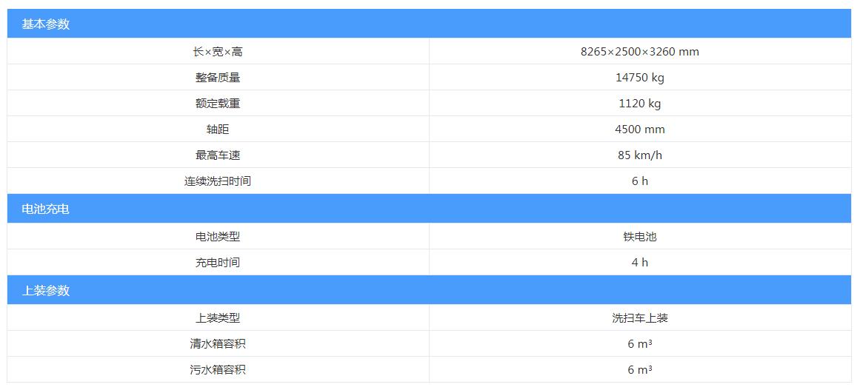Image resolution: width=860 pixels, height=390 pixels.
Task: Click the 电池类型 label
Action: click(x=218, y=237)
